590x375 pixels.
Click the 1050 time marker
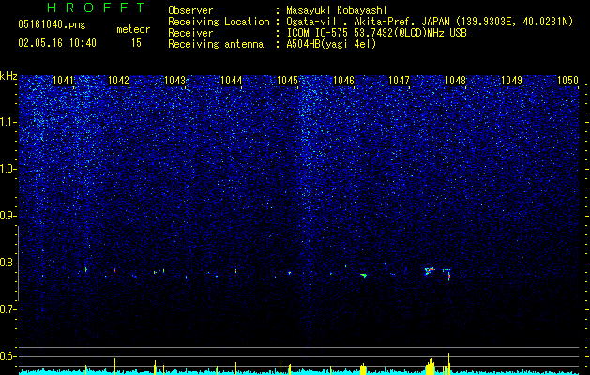pos(567,81)
